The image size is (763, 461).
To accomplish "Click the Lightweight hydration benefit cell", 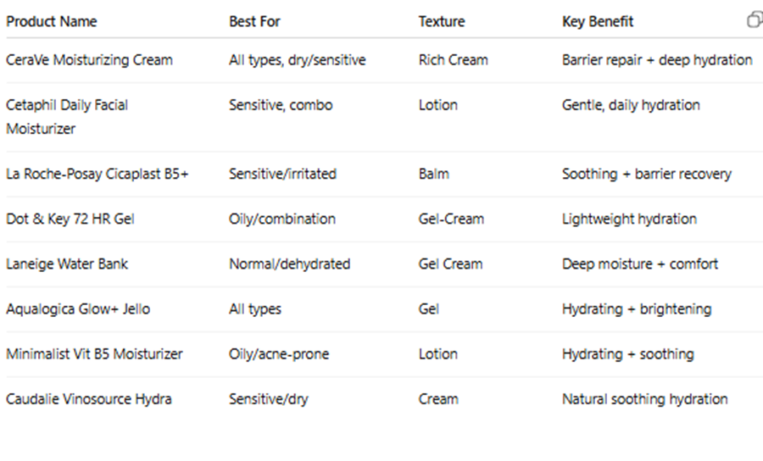I will point(629,219).
